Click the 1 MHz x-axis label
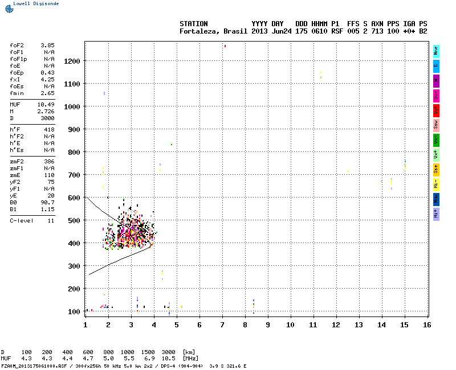456x370 pixels. [x=85, y=325]
